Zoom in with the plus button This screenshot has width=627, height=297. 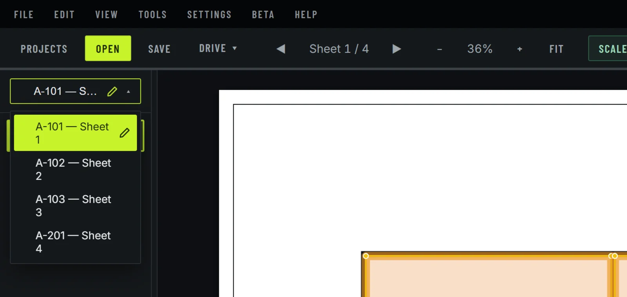coord(520,49)
